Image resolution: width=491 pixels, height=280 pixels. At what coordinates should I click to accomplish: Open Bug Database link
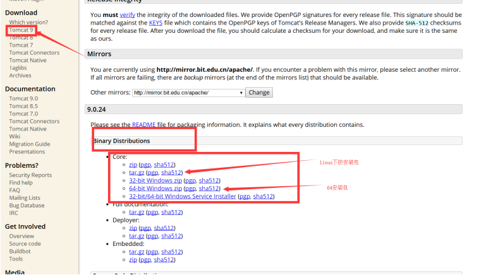point(27,206)
